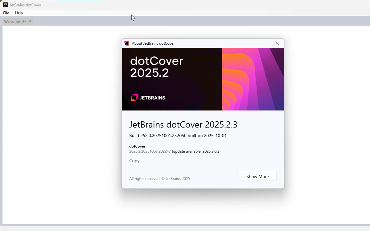Close the Welcome tab with its X

click(x=30, y=21)
